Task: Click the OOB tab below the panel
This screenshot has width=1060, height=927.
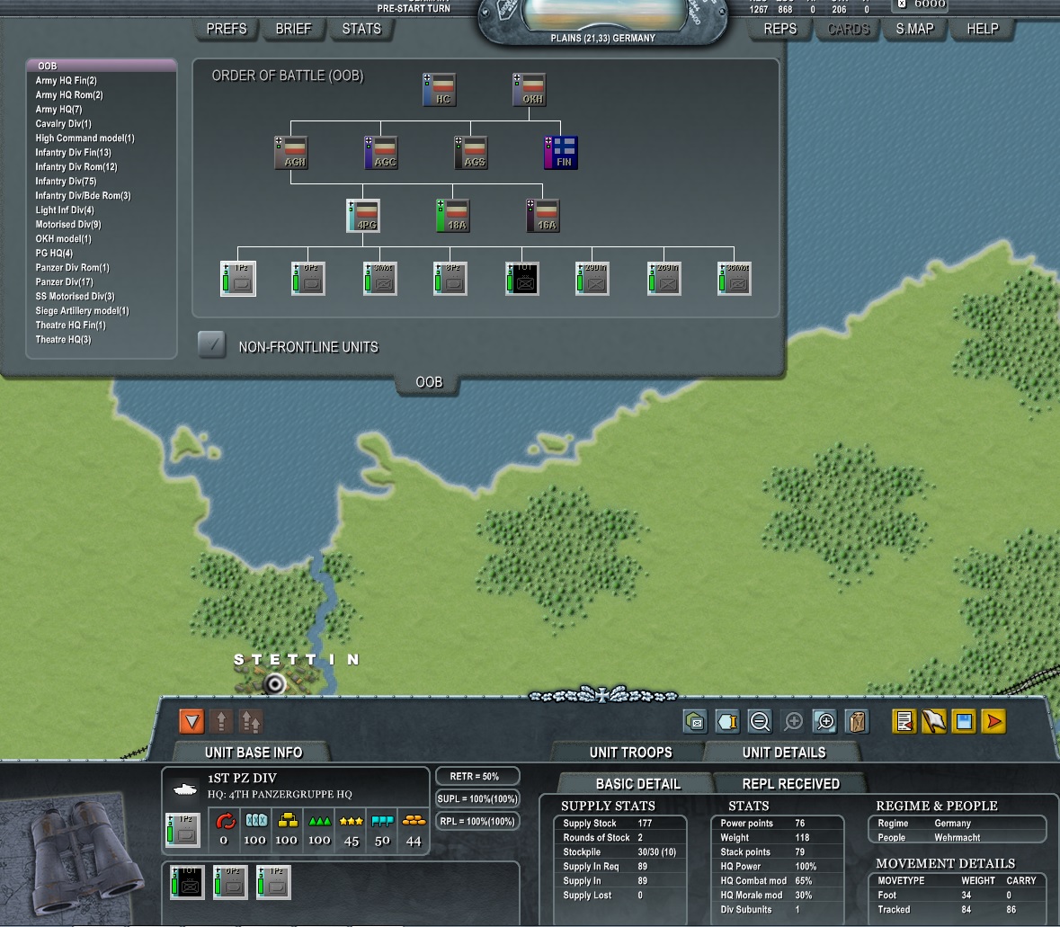Action: [429, 383]
